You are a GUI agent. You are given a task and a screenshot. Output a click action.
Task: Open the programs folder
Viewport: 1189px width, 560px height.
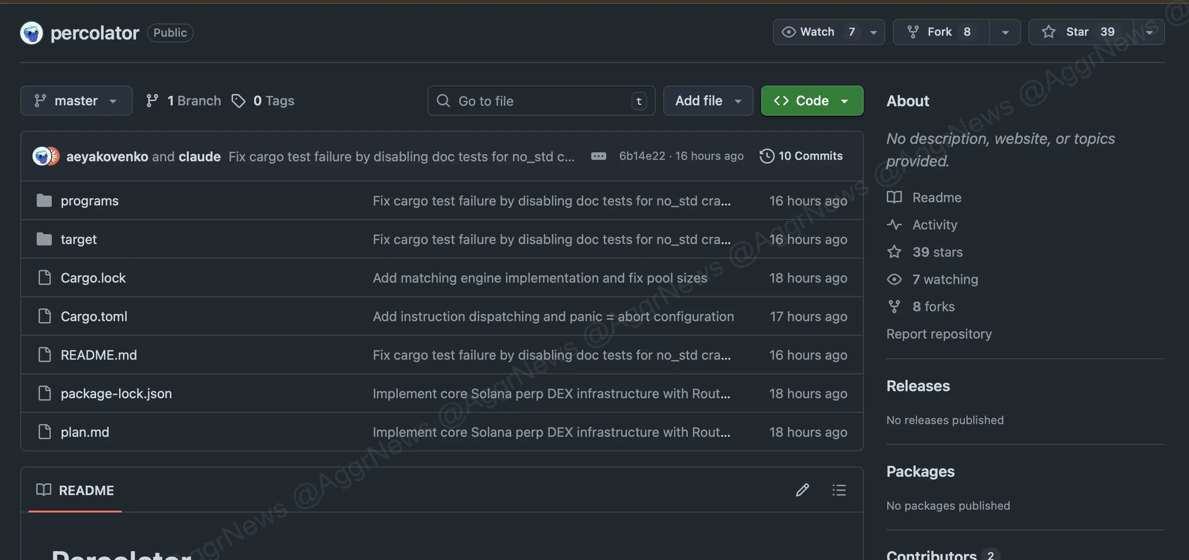(x=89, y=201)
